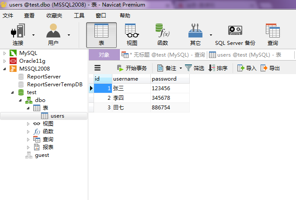Collapse the dbo schema node

pos(20,100)
